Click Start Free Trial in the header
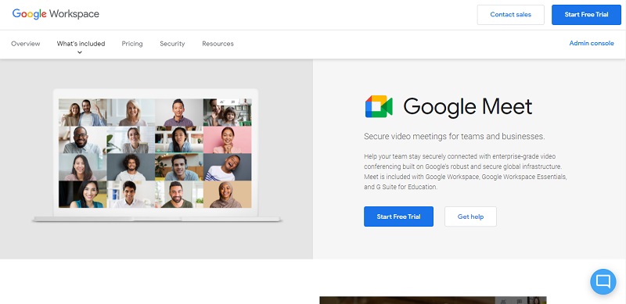Image resolution: width=626 pixels, height=304 pixels. pyautogui.click(x=586, y=15)
